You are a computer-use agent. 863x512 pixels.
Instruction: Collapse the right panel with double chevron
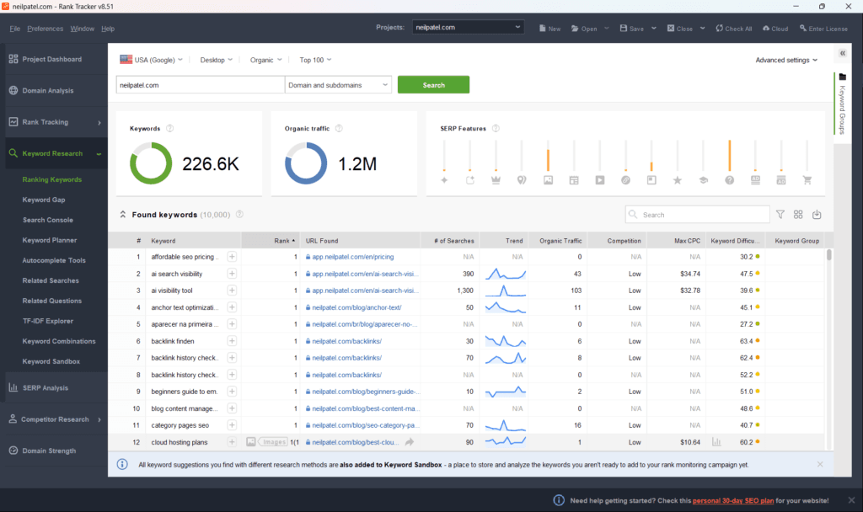click(x=843, y=53)
